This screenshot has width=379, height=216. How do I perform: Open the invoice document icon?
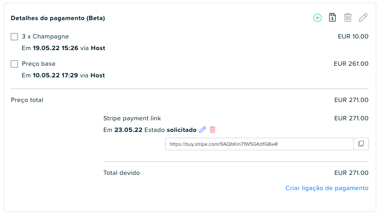[x=332, y=17]
